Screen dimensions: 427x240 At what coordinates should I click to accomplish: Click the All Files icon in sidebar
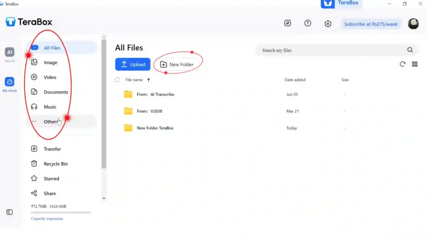35,47
